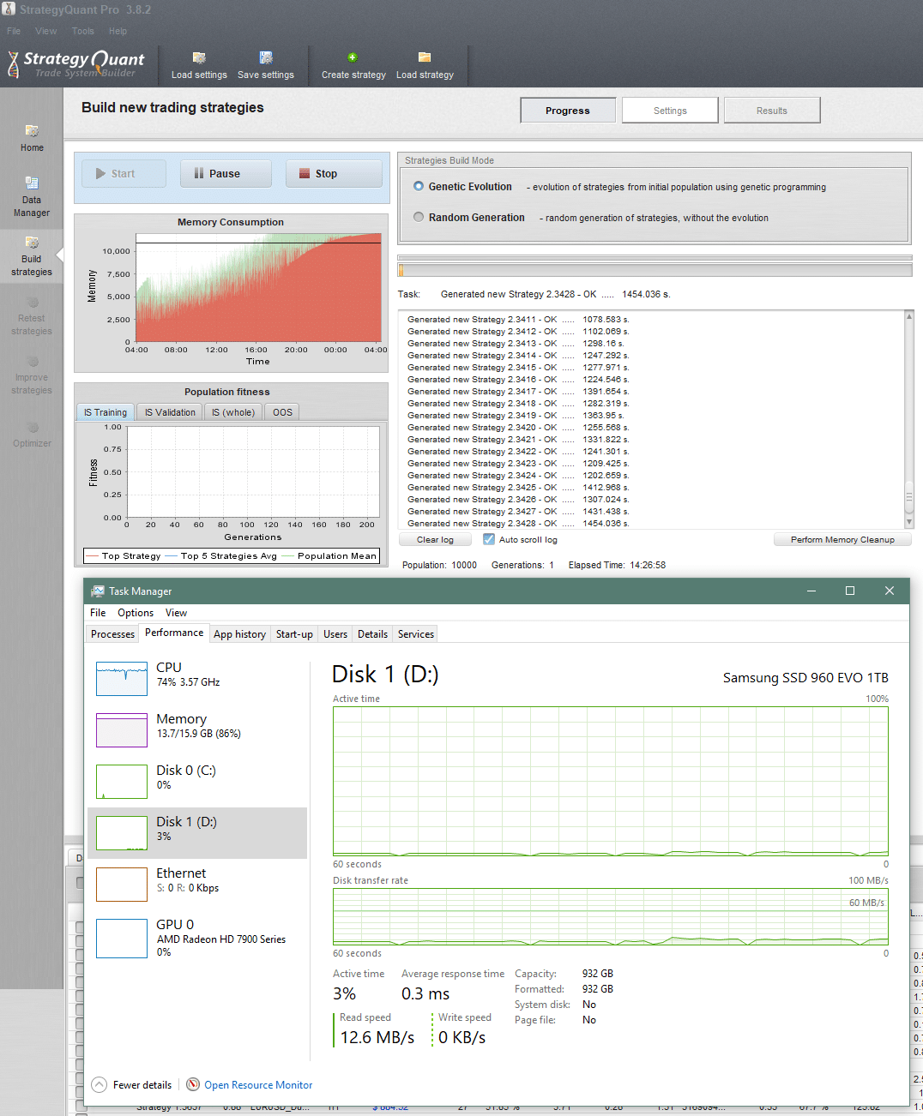Open the Home sidebar section
The width and height of the screenshot is (923, 1116).
32,138
